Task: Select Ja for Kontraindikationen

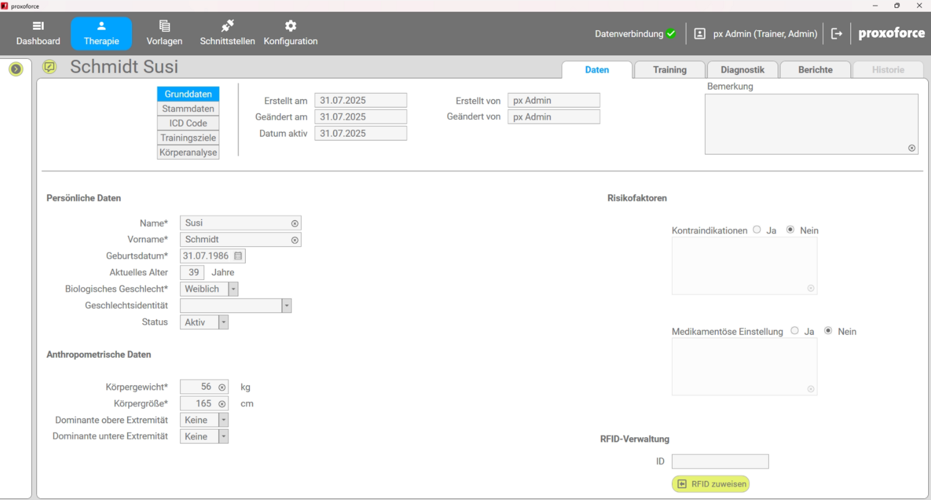Action: (757, 230)
